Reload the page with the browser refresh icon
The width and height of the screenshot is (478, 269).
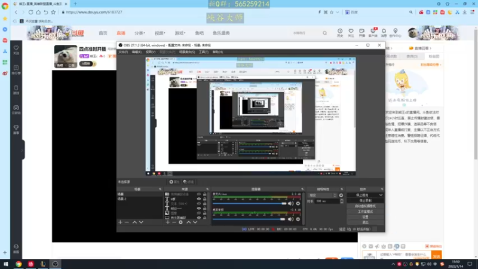31,12
